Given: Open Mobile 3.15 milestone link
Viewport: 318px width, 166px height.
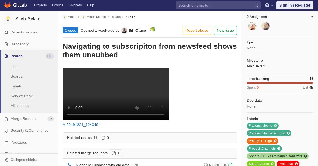Looking at the screenshot, I should tap(257, 66).
